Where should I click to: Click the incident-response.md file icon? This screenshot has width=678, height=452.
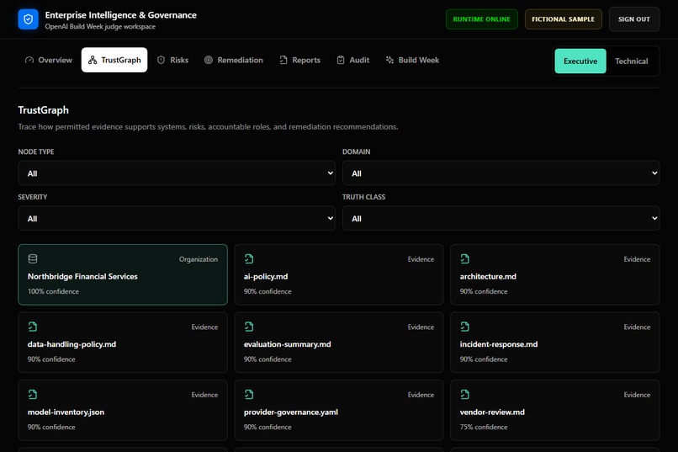click(465, 327)
